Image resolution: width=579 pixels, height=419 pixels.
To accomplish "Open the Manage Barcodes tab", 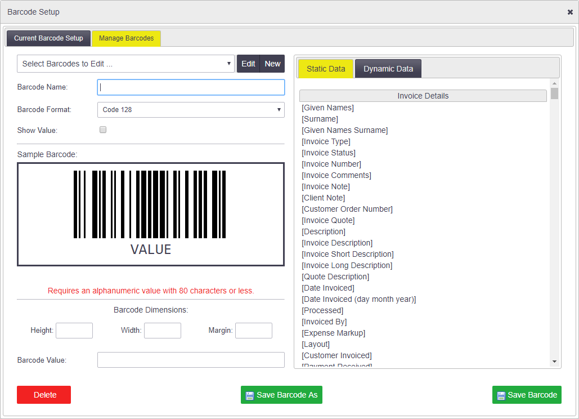I will 126,38.
